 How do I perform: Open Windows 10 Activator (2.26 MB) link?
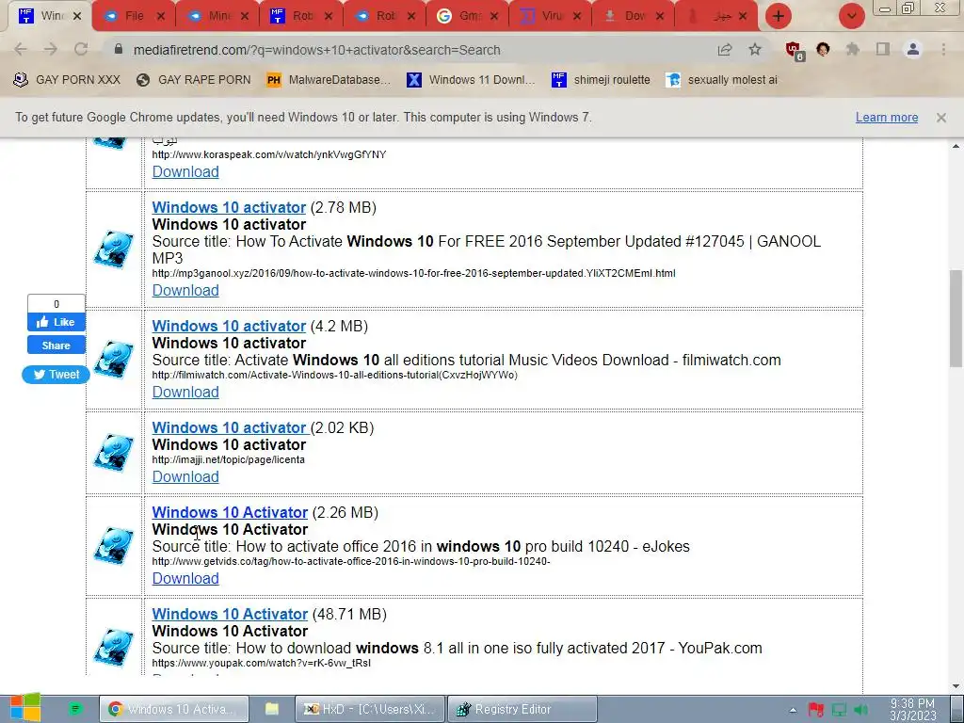coord(230,513)
